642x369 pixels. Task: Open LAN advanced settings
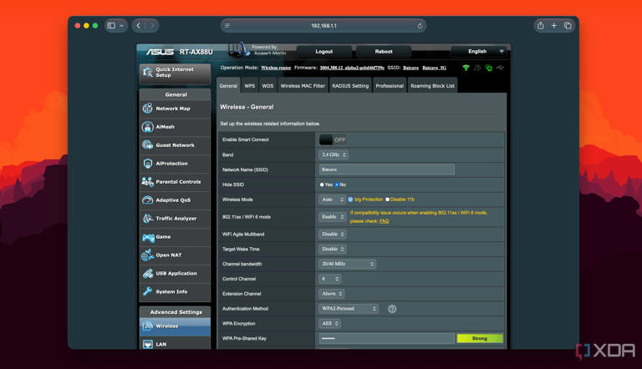click(175, 344)
